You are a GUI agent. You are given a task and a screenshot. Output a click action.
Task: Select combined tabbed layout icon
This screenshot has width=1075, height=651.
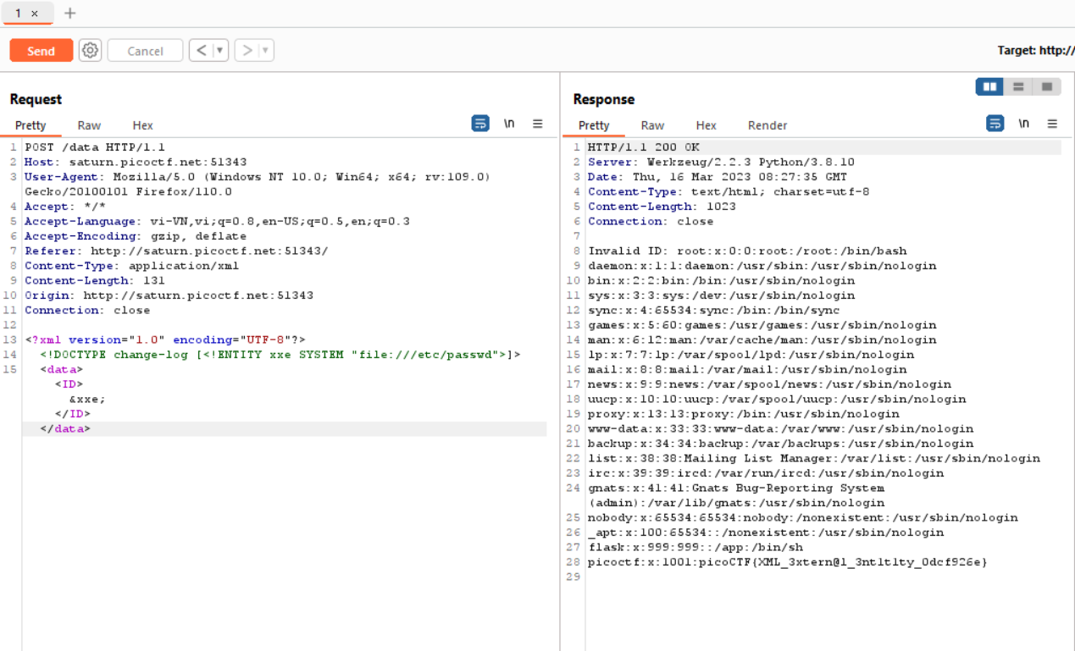click(1047, 86)
